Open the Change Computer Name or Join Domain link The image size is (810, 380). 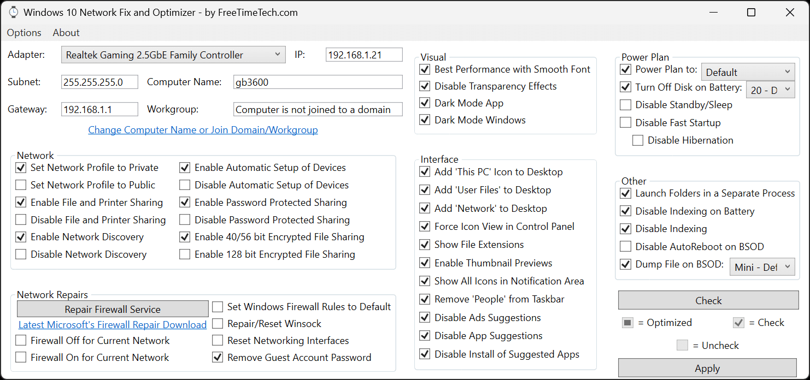click(x=203, y=130)
